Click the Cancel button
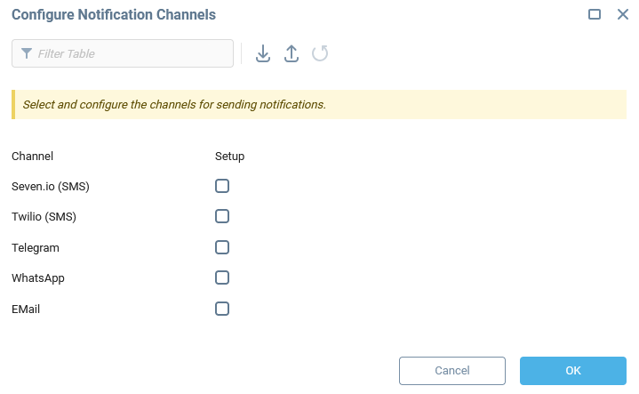 [451, 371]
